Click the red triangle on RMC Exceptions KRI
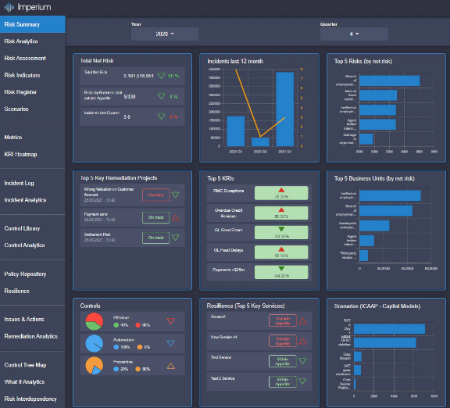 281,190
